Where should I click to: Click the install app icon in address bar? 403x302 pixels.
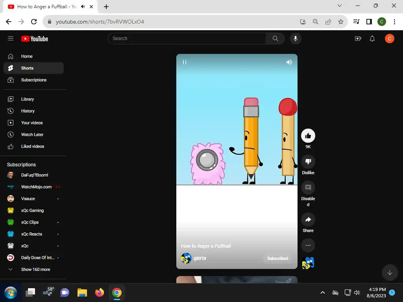tap(303, 22)
